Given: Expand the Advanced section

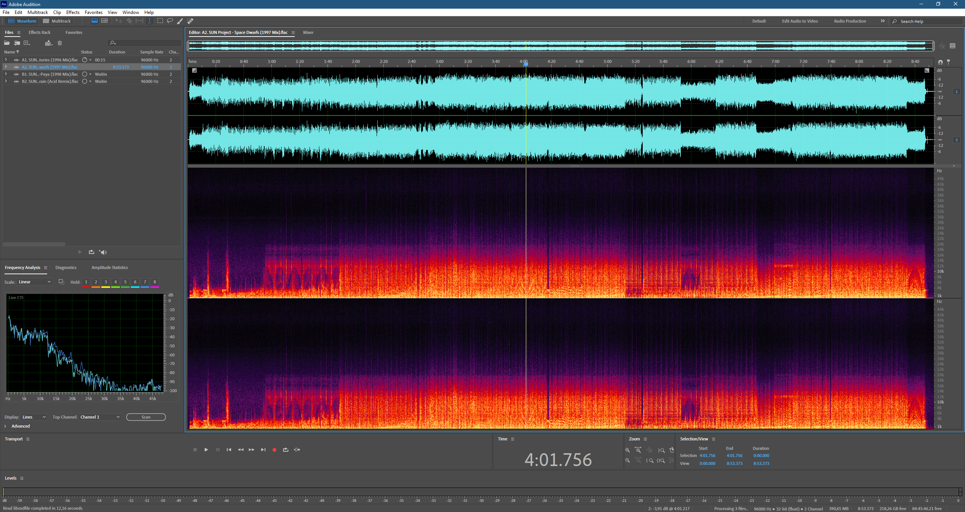Looking at the screenshot, I should click(5, 426).
